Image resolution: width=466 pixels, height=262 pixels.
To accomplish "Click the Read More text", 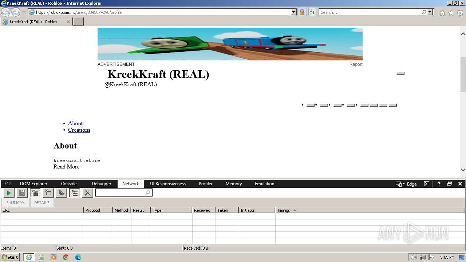I will click(x=66, y=167).
